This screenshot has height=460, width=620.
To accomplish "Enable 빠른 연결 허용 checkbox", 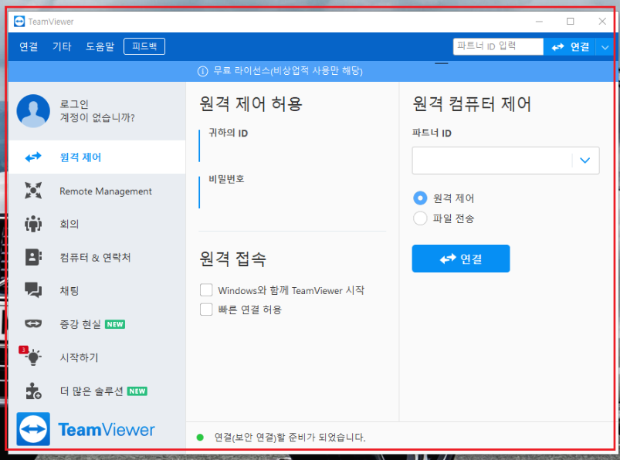I will [206, 309].
